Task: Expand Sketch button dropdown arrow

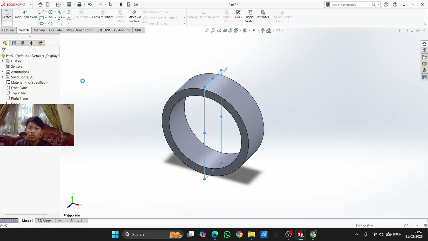Action: coord(7,24)
